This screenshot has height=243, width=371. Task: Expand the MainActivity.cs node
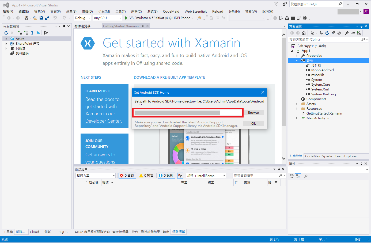tap(296, 118)
